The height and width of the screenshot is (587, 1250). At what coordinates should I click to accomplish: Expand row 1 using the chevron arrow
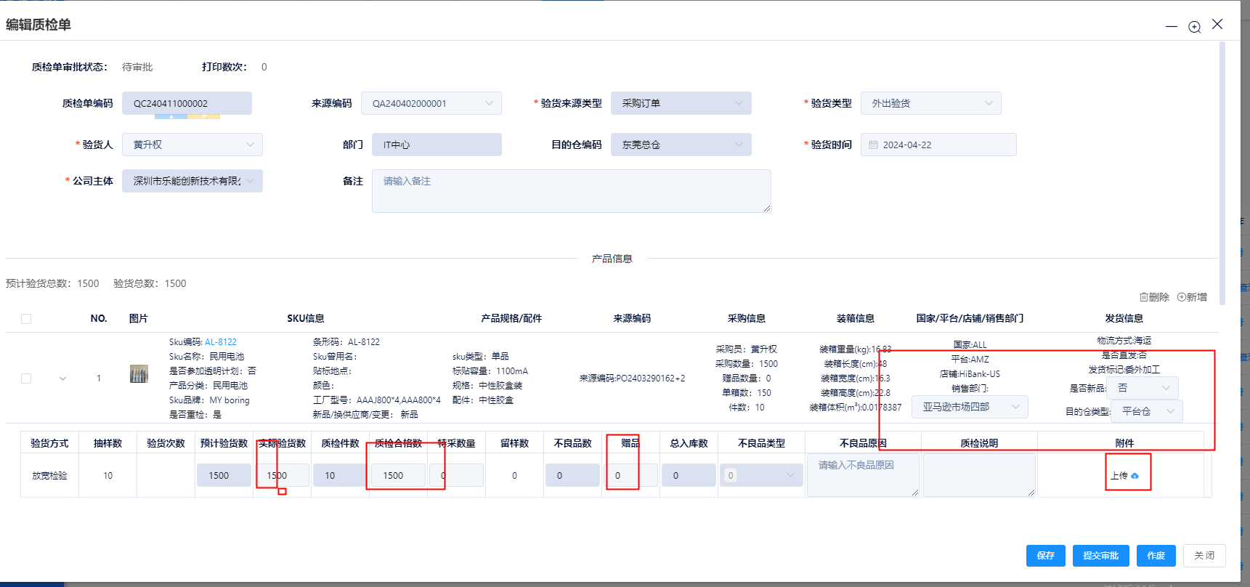62,378
